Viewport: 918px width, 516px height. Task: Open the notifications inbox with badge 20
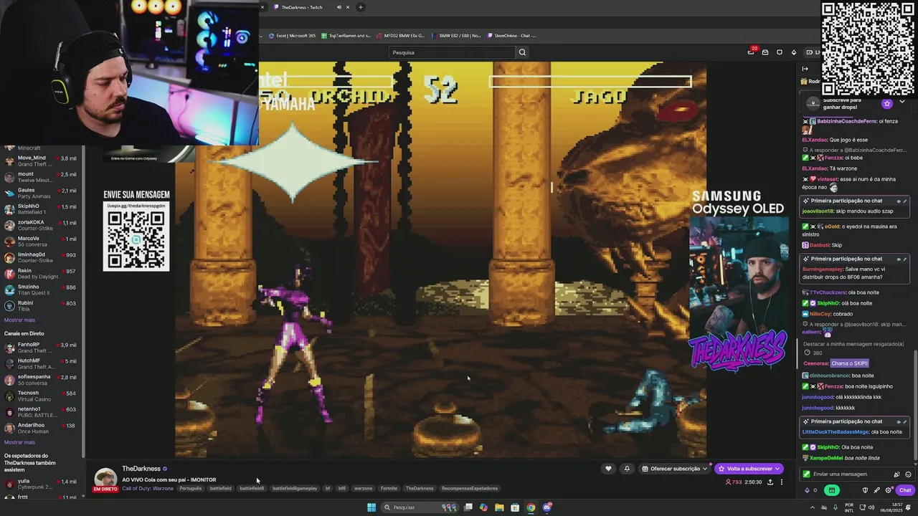pos(751,52)
